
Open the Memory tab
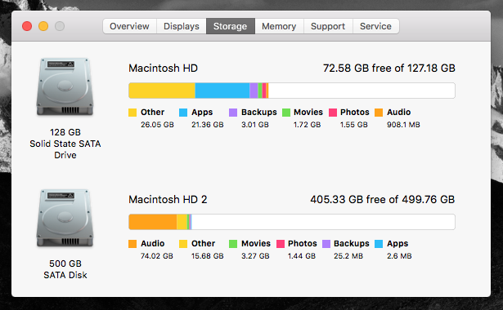pyautogui.click(x=279, y=26)
